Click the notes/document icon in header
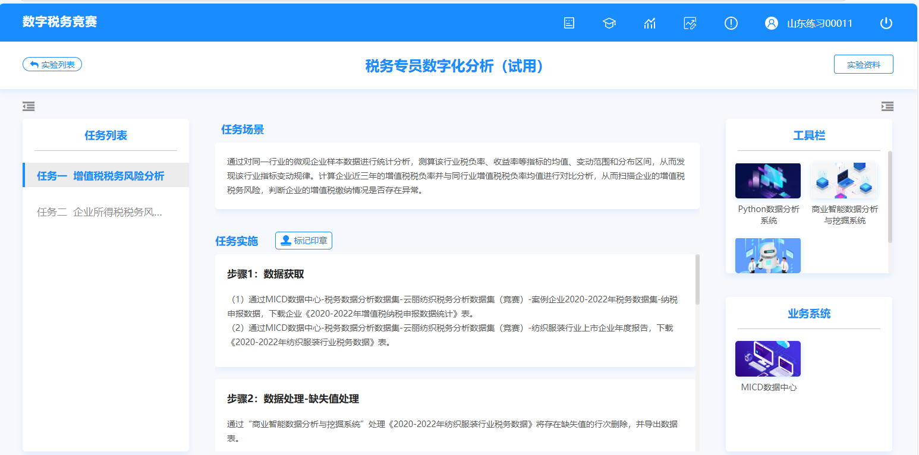Viewport: 919px width, 455px height. point(569,23)
